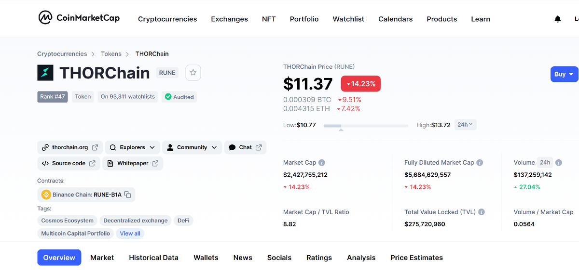
Task: Expand the Community dropdown
Action: tap(192, 147)
